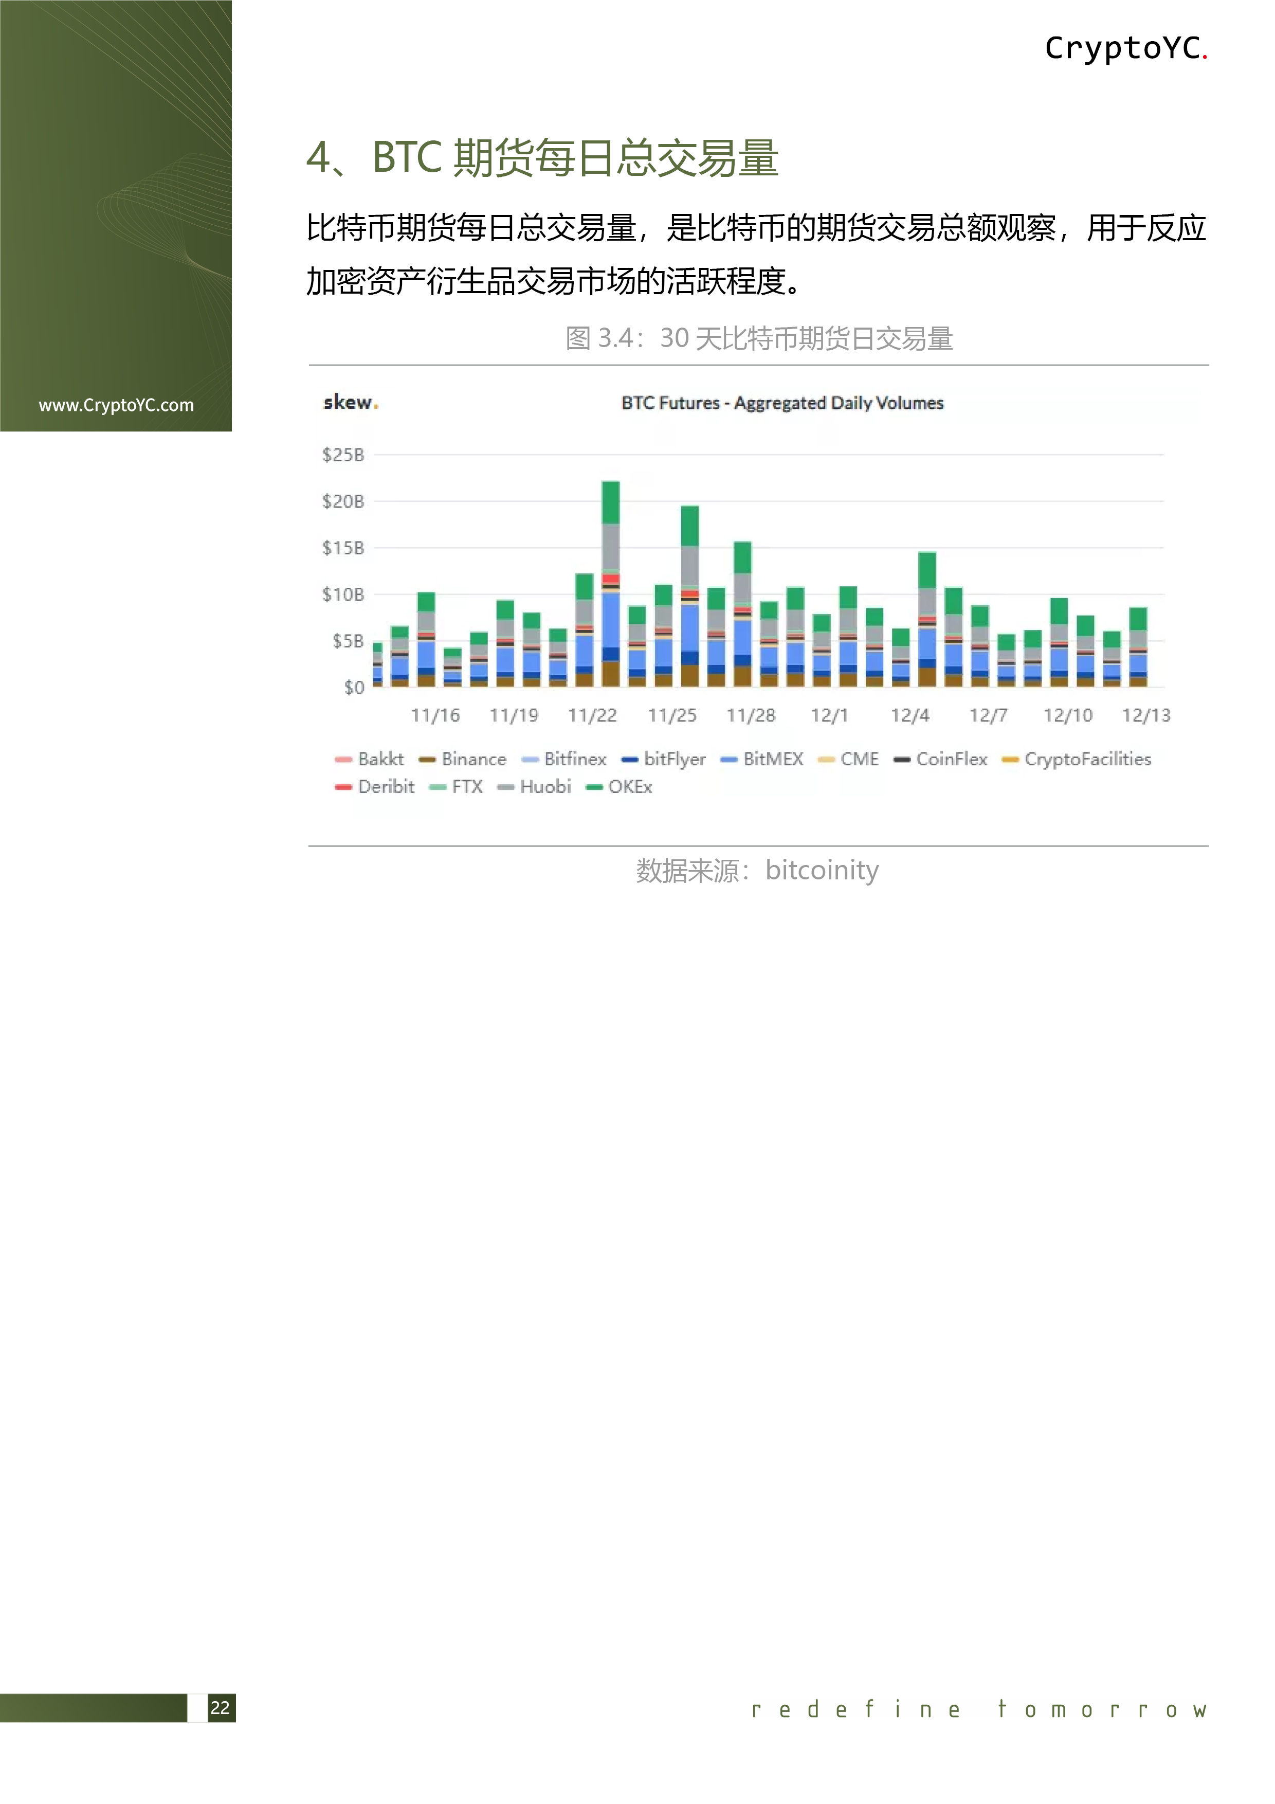Click the 12/4 x-axis date label
Screen dimensions: 1275x1804
coord(909,716)
